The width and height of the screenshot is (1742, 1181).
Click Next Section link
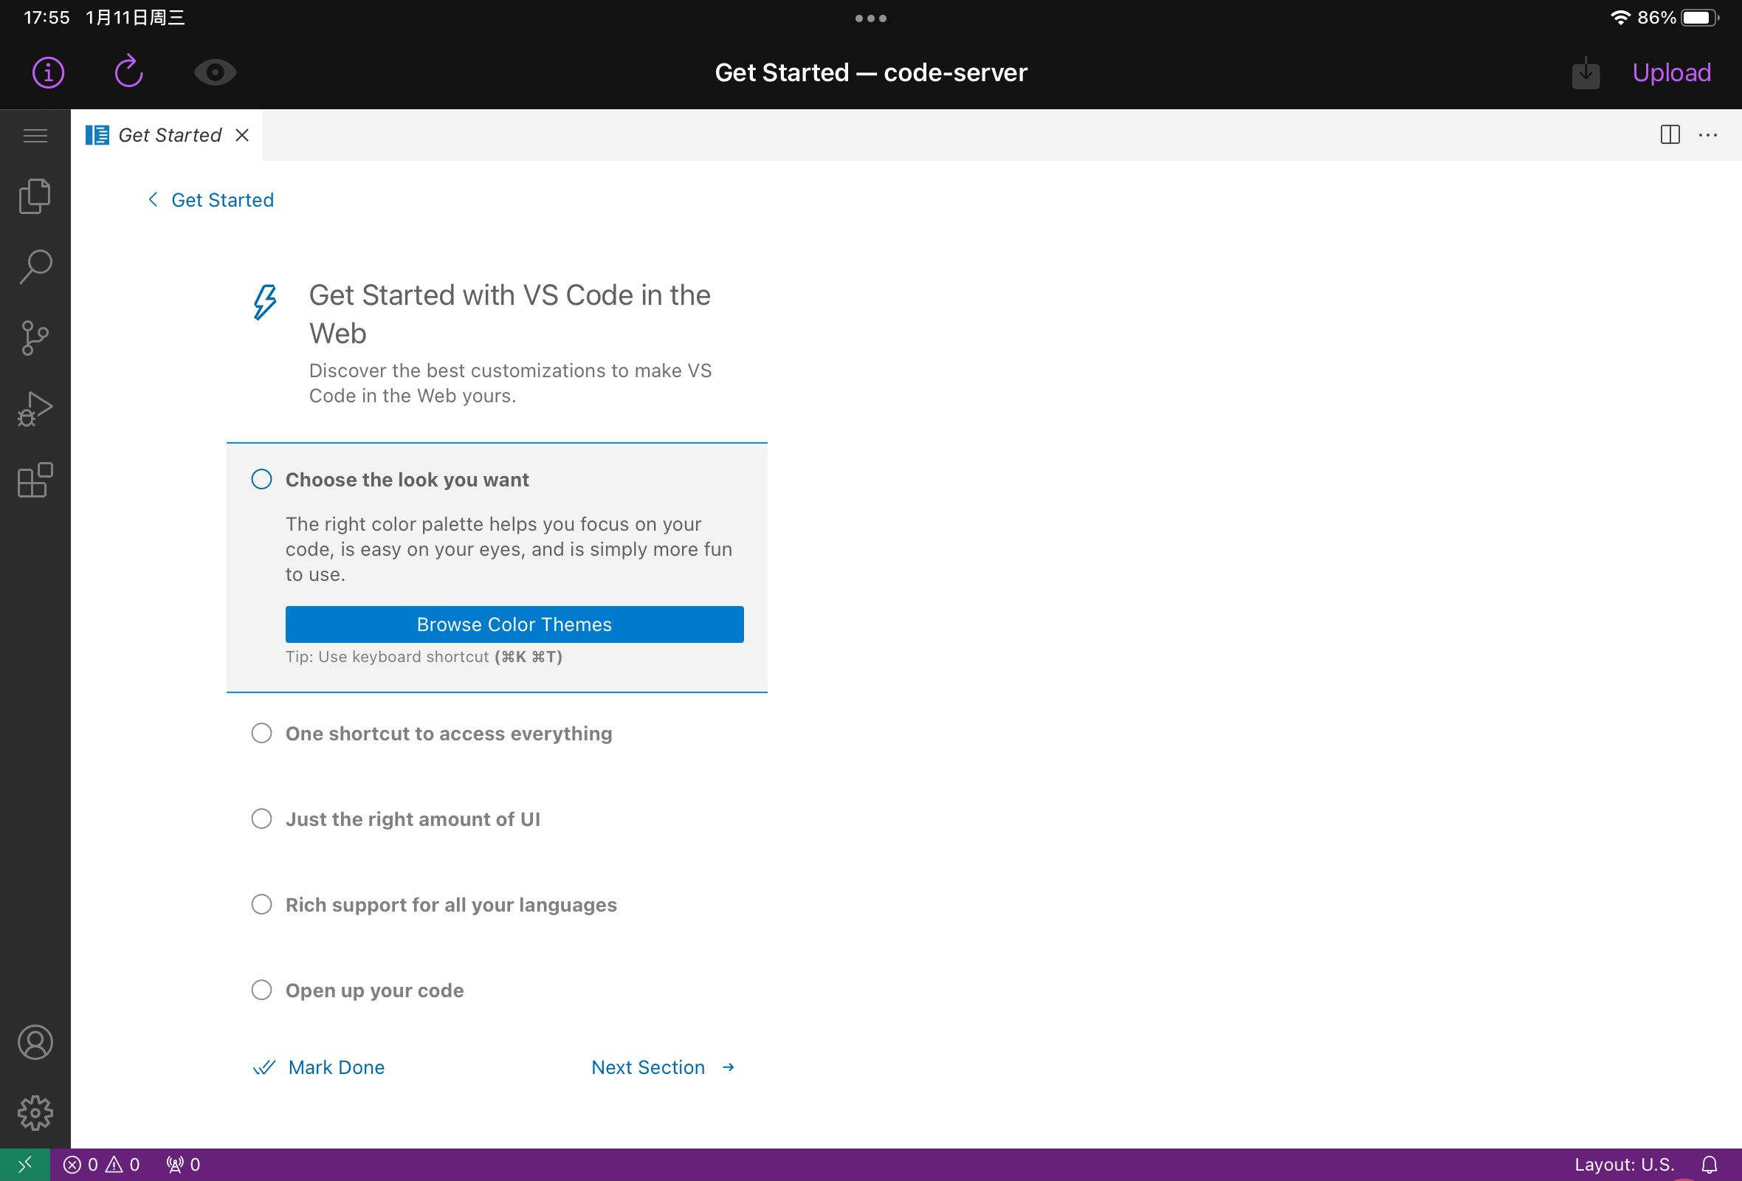(x=647, y=1067)
